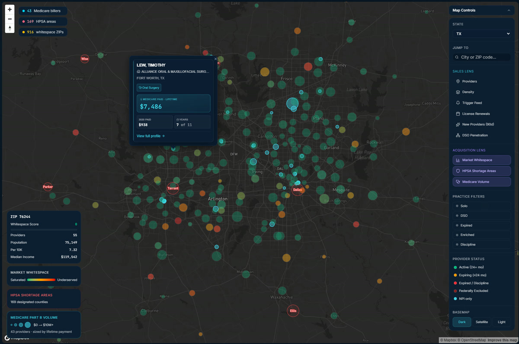Select the License Renewals sales lens
519x344 pixels.
click(x=481, y=114)
